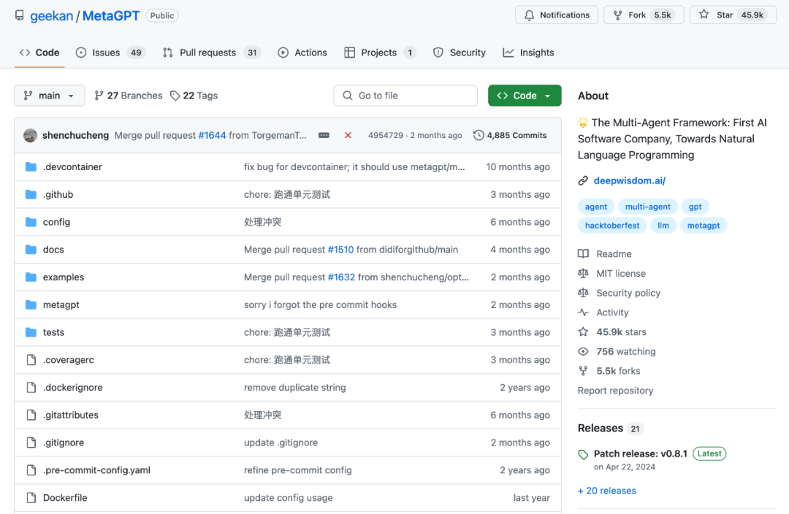View + 20 releases link
Viewport: 789px width, 514px height.
coord(607,491)
